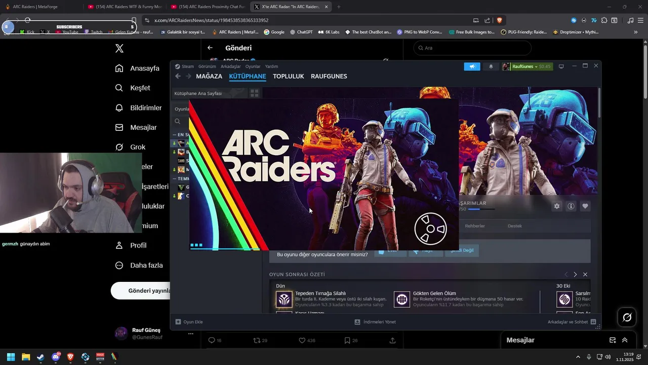
Task: Open the floating Grok button
Action: click(627, 317)
